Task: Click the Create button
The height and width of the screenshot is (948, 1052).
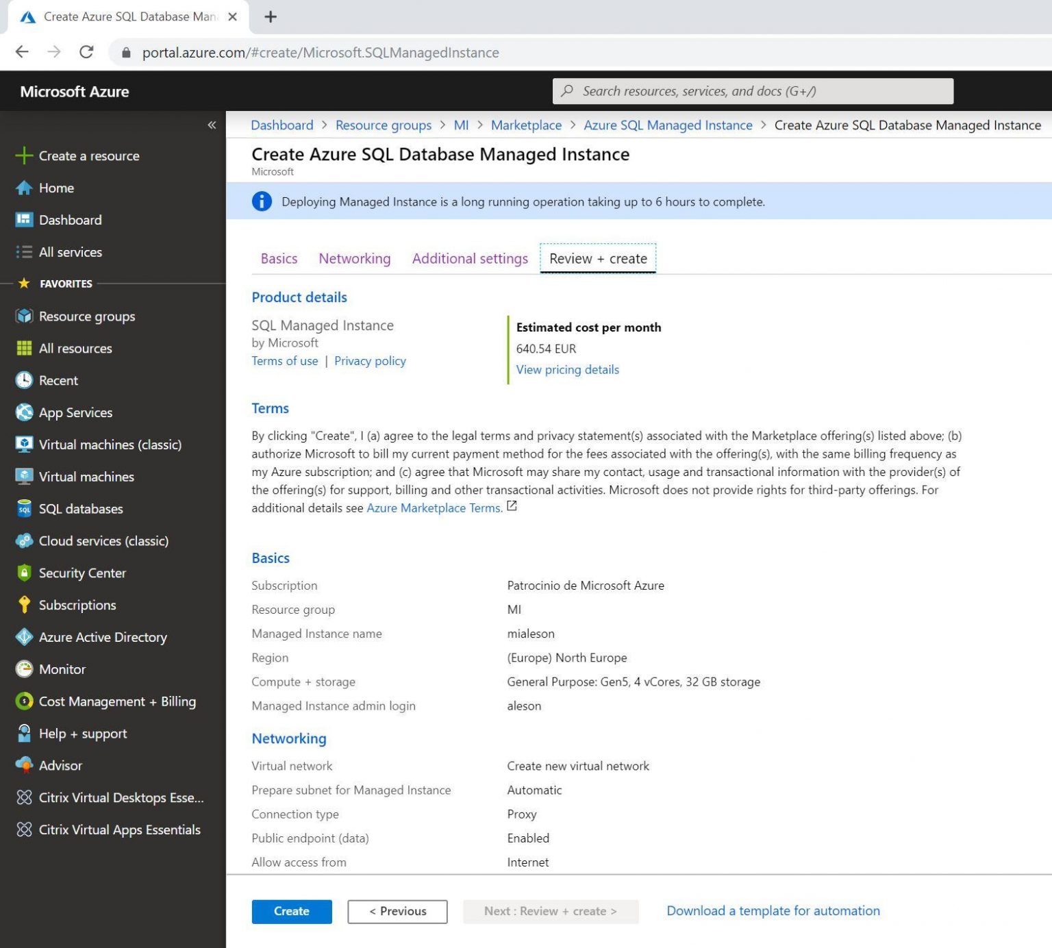Action: point(291,911)
